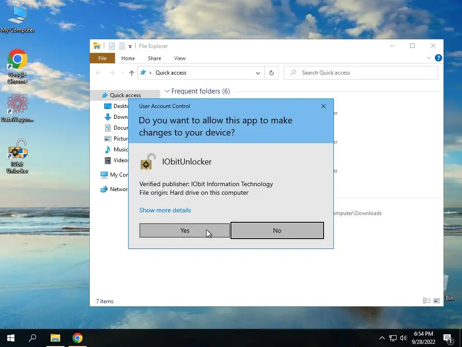Open the Show more details link

point(165,210)
